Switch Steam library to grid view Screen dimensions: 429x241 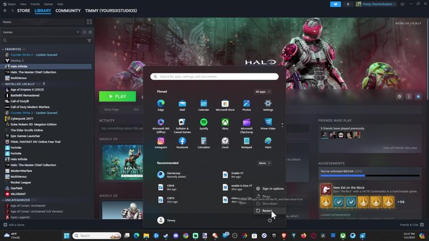click(x=89, y=22)
